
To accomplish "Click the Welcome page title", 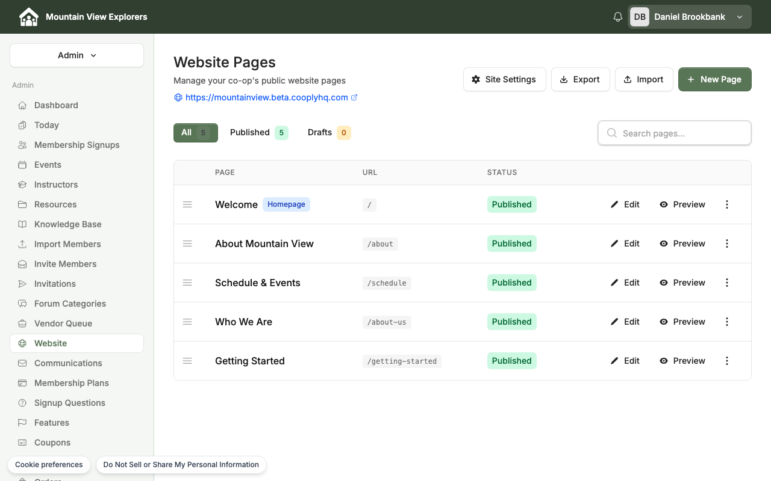I will [x=236, y=204].
